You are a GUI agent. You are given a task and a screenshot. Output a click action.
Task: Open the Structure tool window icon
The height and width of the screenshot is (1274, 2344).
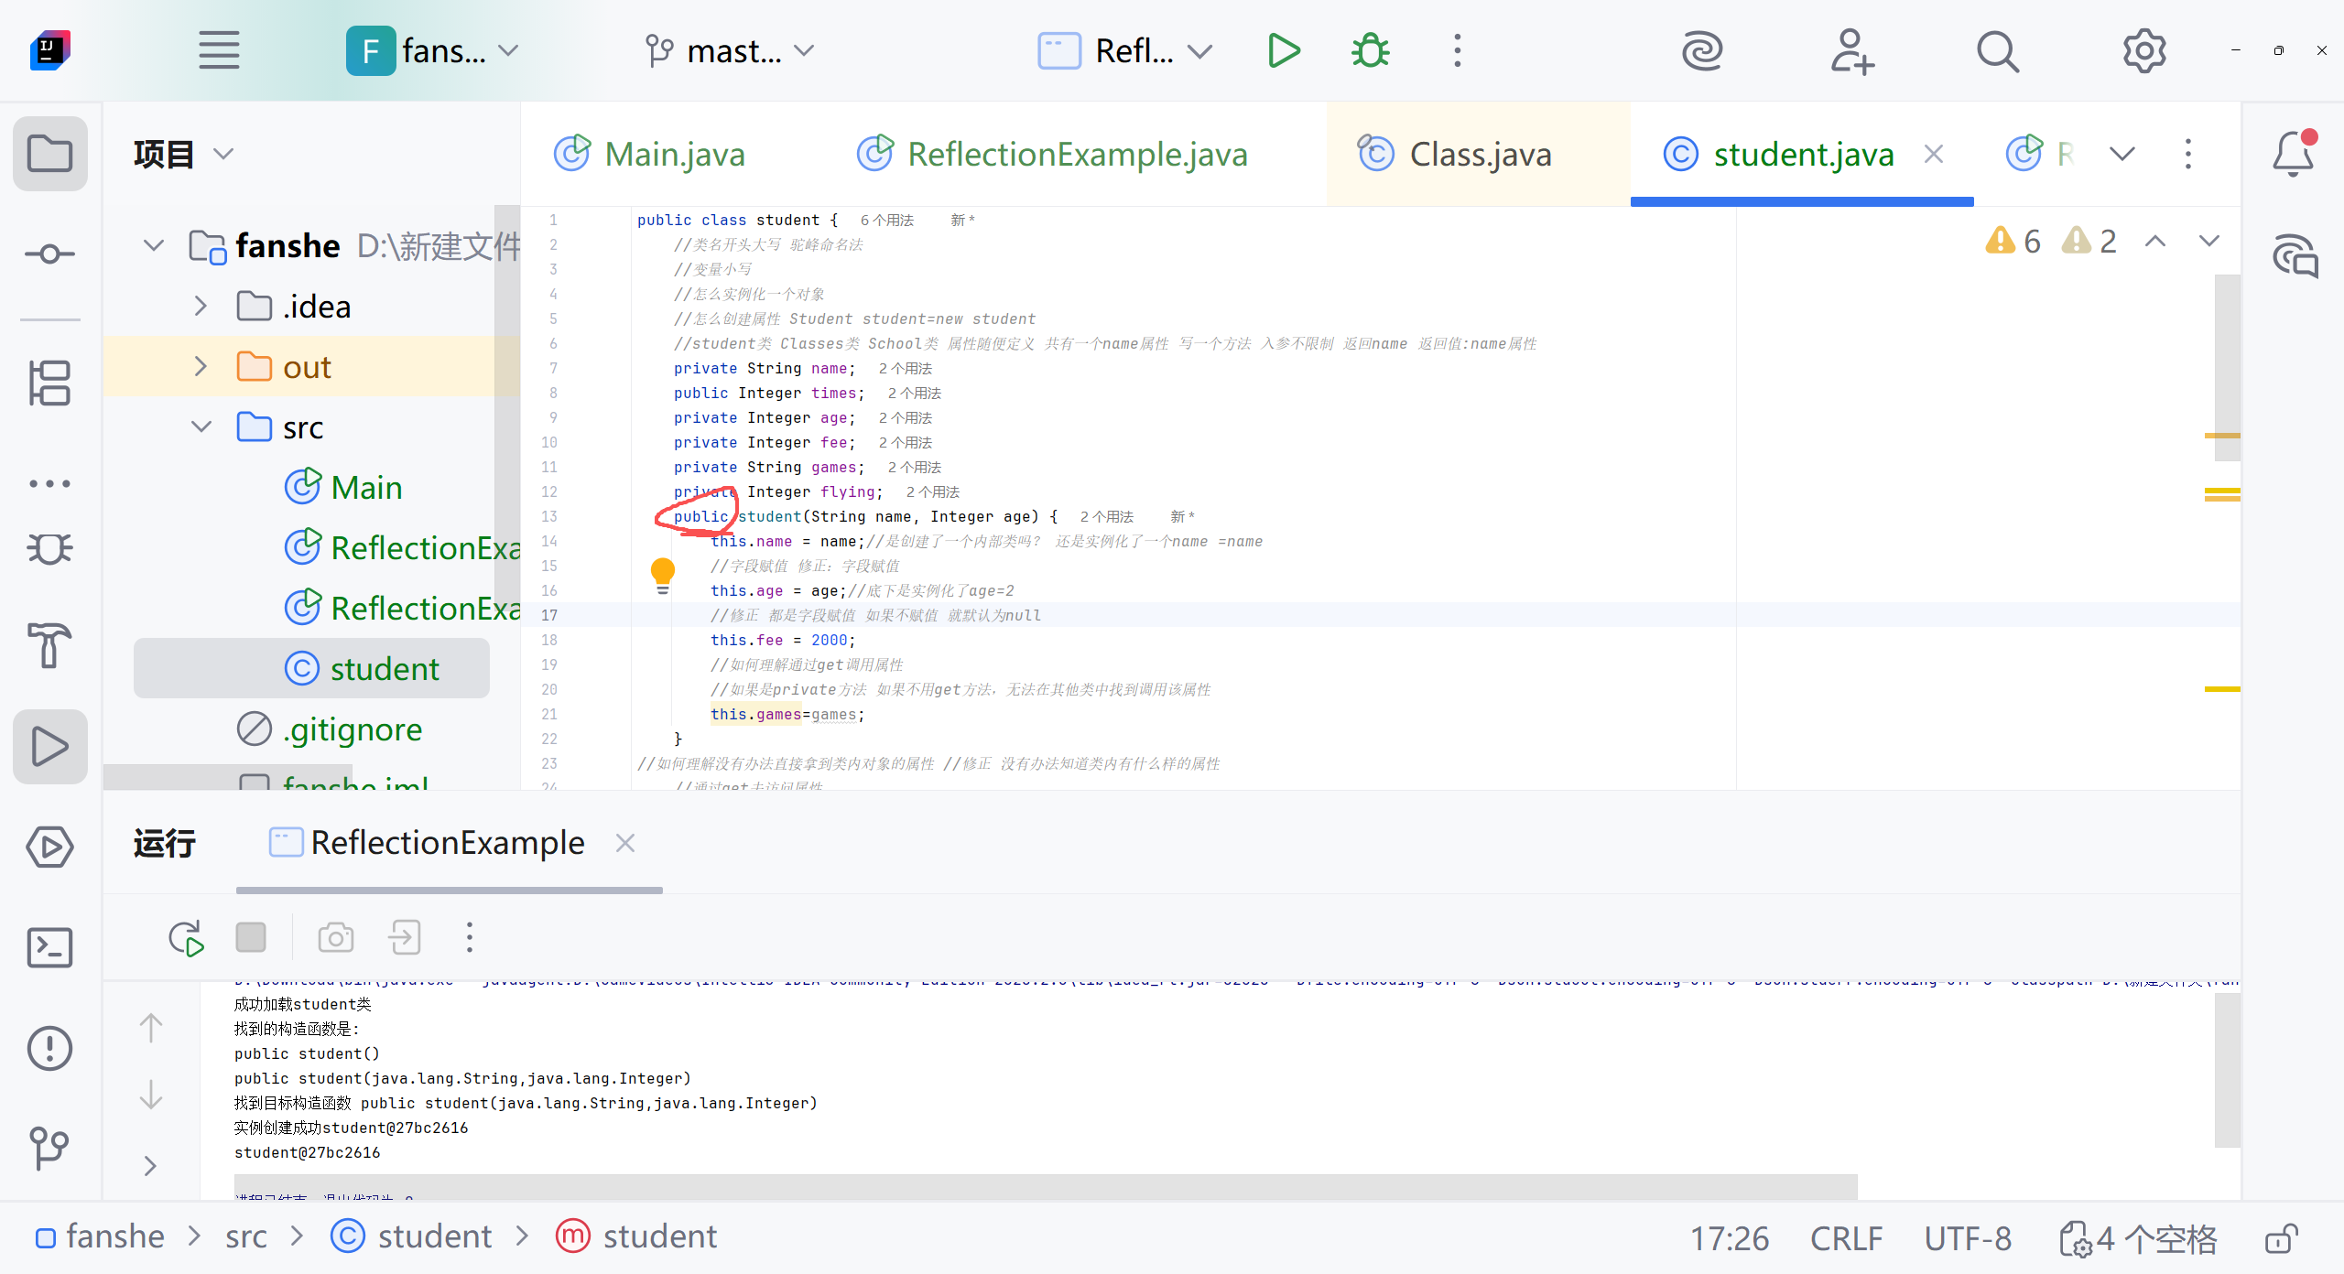pyautogui.click(x=49, y=383)
